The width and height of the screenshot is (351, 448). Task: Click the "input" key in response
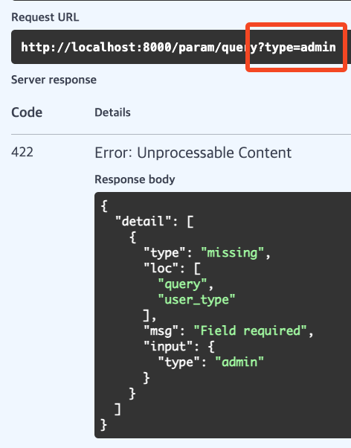[168, 346]
